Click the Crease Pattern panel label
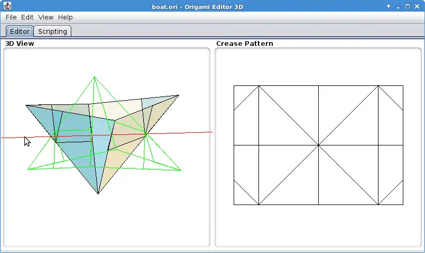The image size is (425, 253). click(245, 44)
